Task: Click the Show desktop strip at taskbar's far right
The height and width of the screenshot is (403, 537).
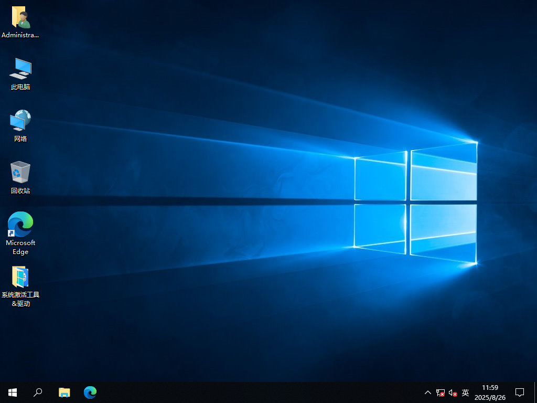Action: pos(535,393)
